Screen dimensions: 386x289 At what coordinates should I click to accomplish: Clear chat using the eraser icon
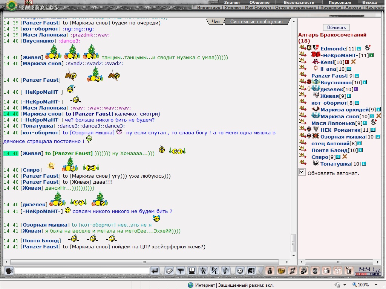coord(169,271)
